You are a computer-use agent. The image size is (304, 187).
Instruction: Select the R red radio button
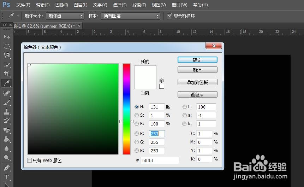(137, 134)
